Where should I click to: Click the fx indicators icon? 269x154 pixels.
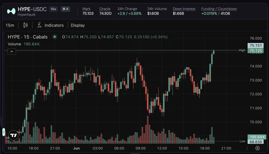pos(39,25)
